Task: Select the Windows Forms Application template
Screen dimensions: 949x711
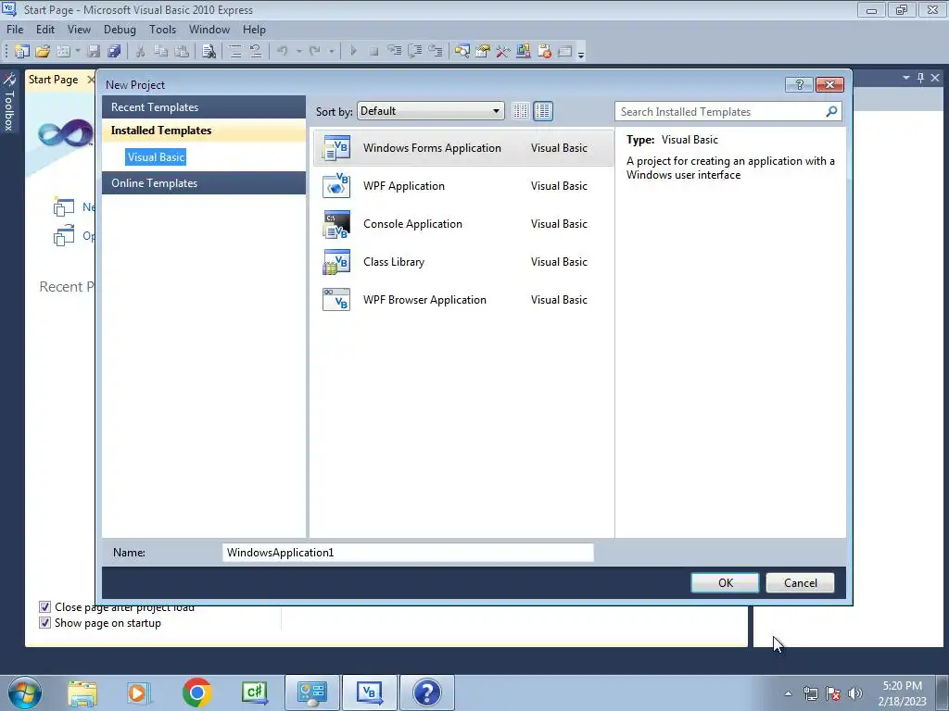Action: click(463, 148)
